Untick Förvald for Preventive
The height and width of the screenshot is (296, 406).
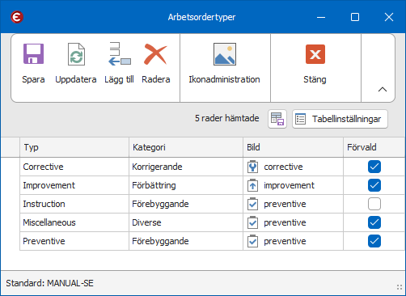click(x=374, y=241)
